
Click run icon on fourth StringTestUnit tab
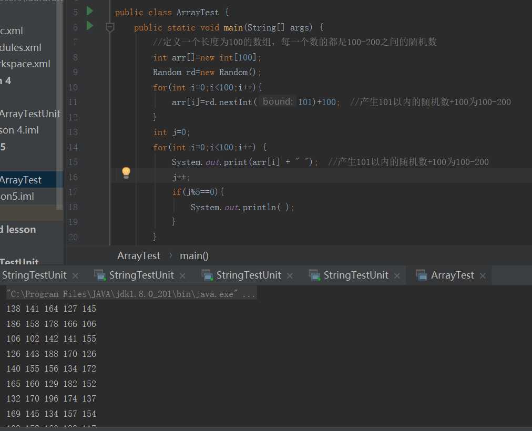click(x=314, y=275)
